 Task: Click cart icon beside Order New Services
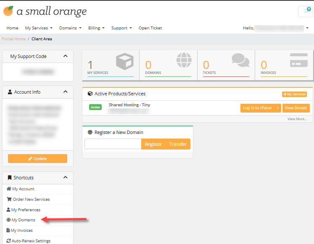[9, 199]
